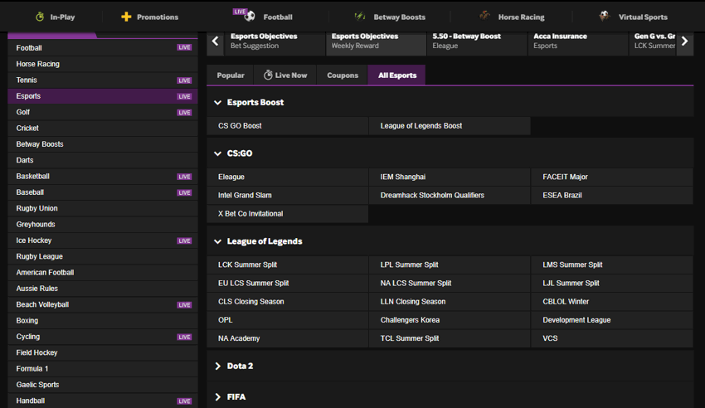Select Horse Racing in the sidebar

(x=103, y=64)
